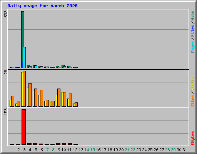Select the orange Visits bar for day 9

[59, 97]
